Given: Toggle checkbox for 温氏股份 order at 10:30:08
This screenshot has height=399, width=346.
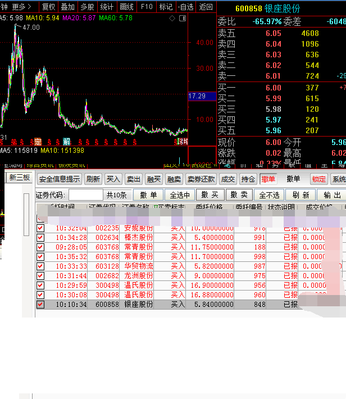Looking at the screenshot, I should (40, 295).
